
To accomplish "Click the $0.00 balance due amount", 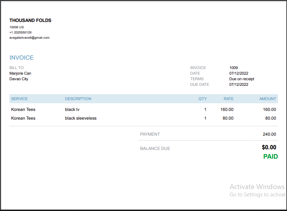I will [x=269, y=148].
